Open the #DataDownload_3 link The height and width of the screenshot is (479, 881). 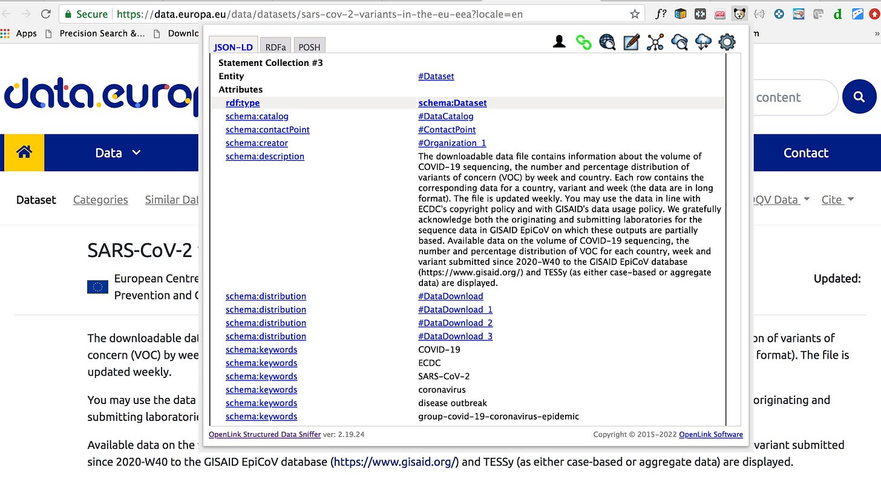[455, 336]
